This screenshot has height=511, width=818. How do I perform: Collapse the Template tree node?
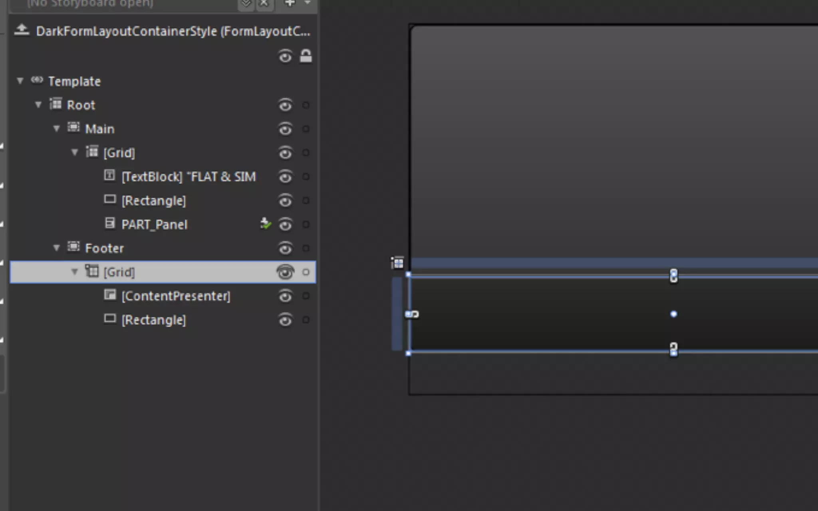pyautogui.click(x=20, y=81)
